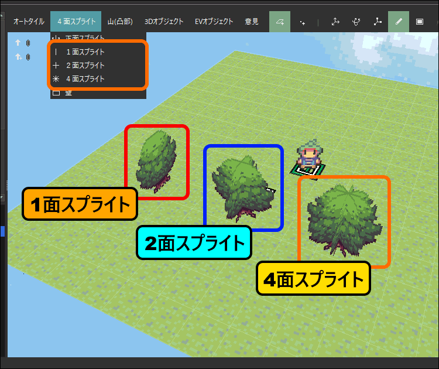This screenshot has height=369, width=439.
Task: Toggle the pencil draw tool
Action: coord(399,22)
